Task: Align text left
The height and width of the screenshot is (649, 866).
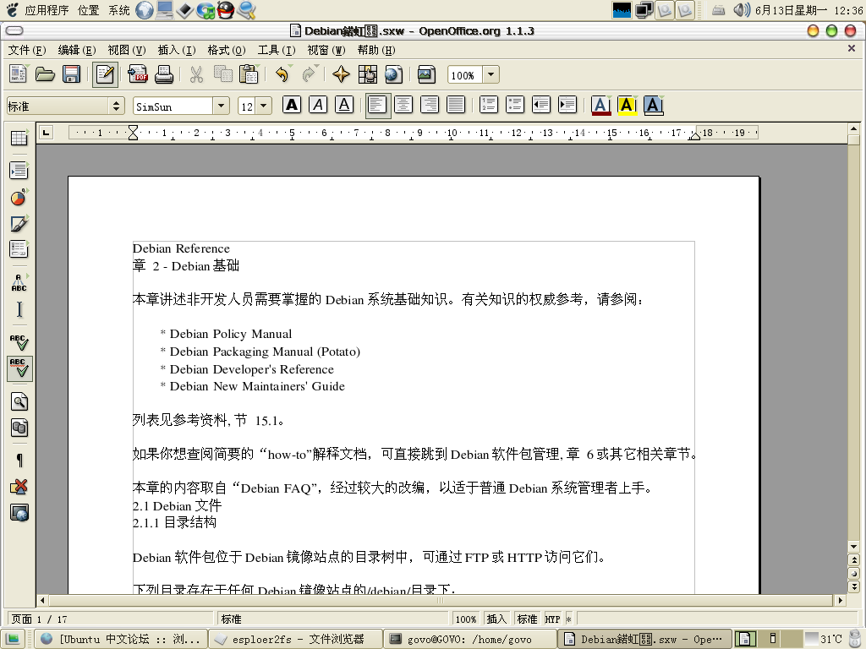Action: (x=377, y=105)
